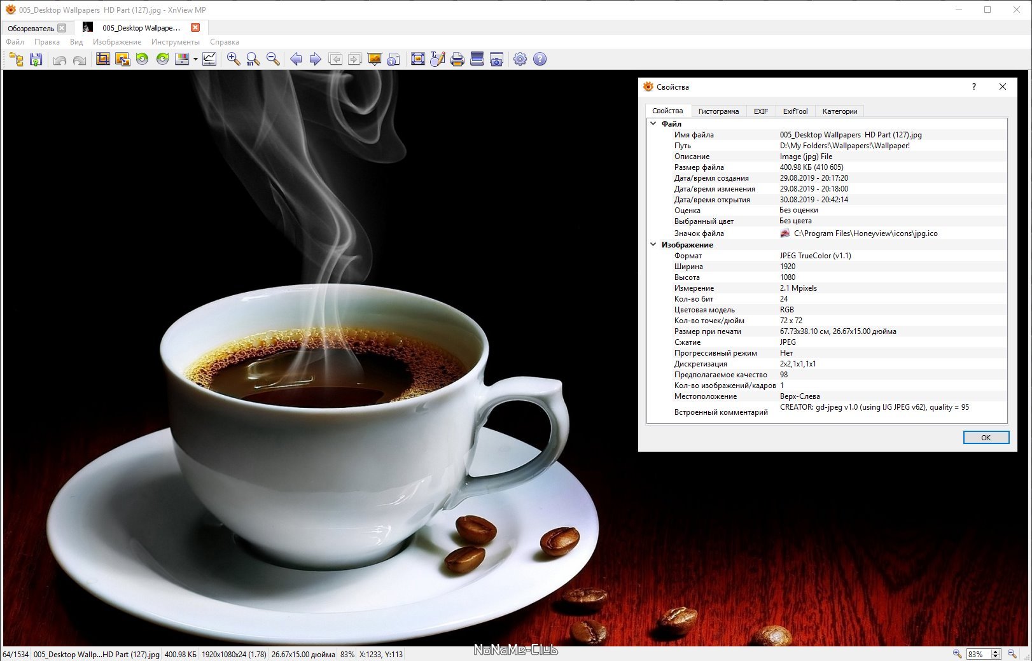The image size is (1032, 661).
Task: Click the Zoom in magnifier icon
Action: (234, 59)
